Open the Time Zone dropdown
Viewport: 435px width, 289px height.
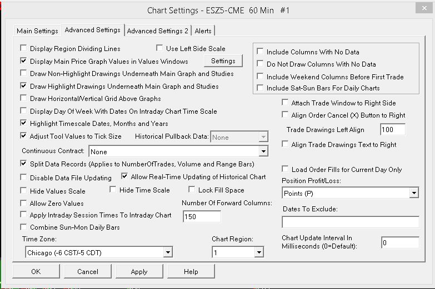click(x=99, y=252)
